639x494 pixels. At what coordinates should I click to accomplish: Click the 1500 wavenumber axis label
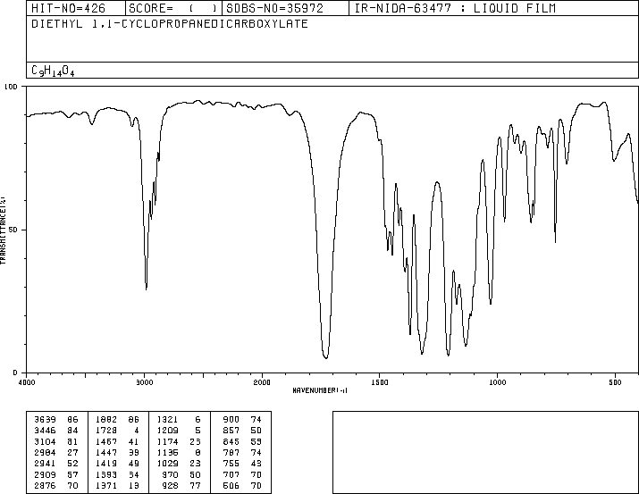coord(380,382)
